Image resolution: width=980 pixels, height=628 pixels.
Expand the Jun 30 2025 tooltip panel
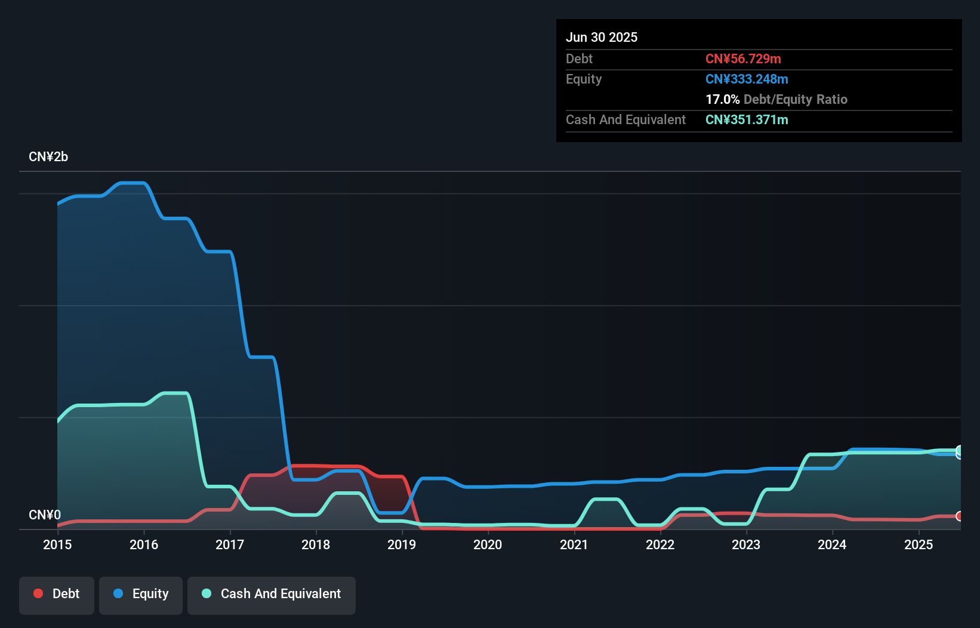click(602, 37)
